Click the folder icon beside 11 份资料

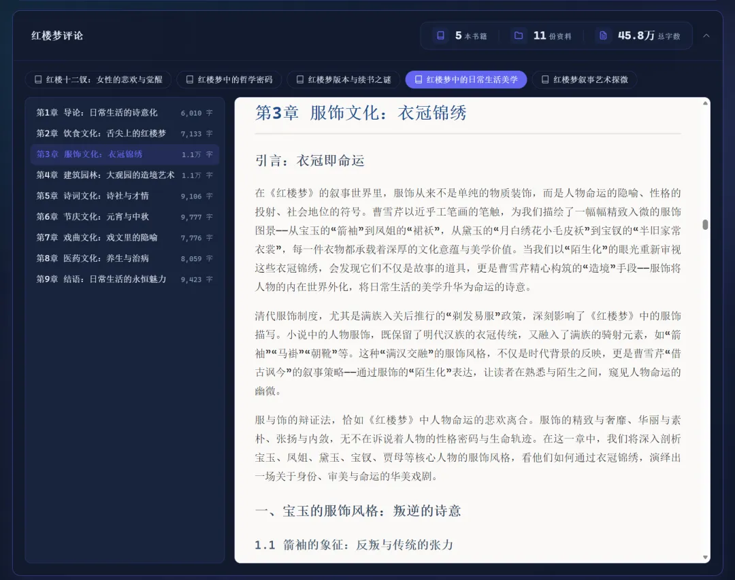519,35
